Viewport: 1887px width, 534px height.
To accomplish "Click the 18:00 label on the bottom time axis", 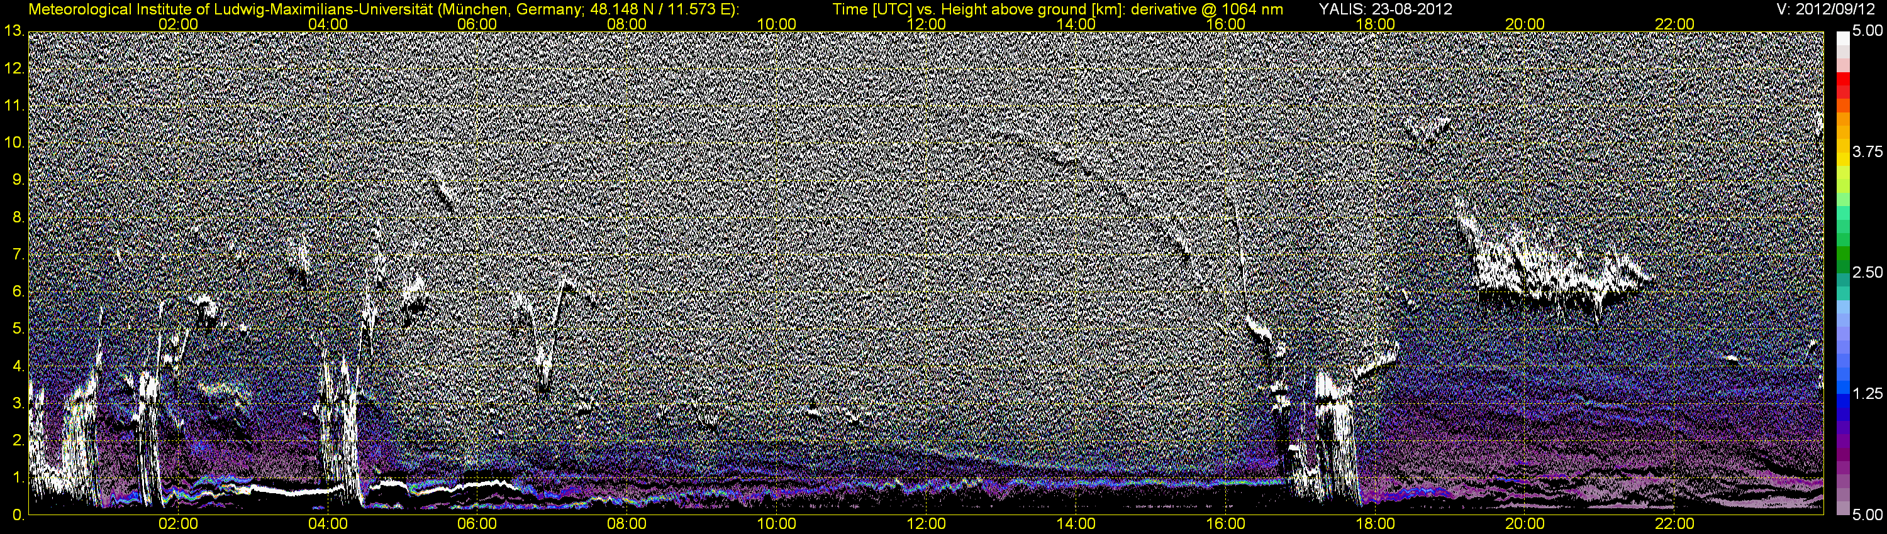I will point(1375,524).
